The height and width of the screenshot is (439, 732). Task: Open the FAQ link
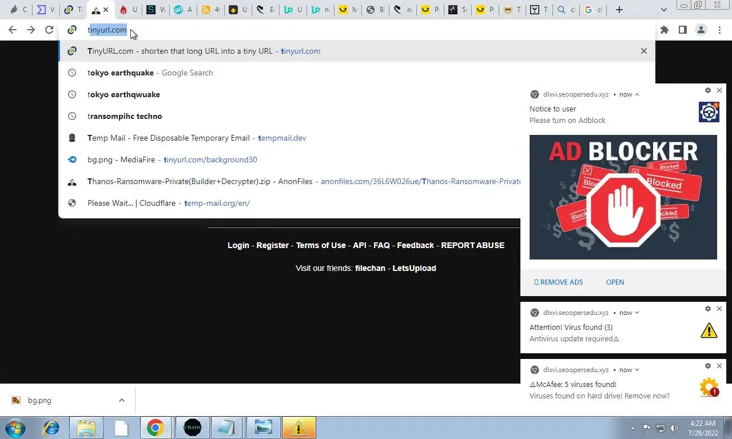pyautogui.click(x=381, y=245)
